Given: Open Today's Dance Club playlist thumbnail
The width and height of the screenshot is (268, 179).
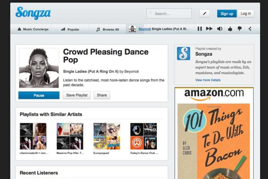Looking at the screenshot, I should 144,136.
